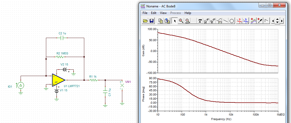Viewport: 291px width, 123px height.
Task: Click the C2 1u capacitor label
Action: point(62,34)
